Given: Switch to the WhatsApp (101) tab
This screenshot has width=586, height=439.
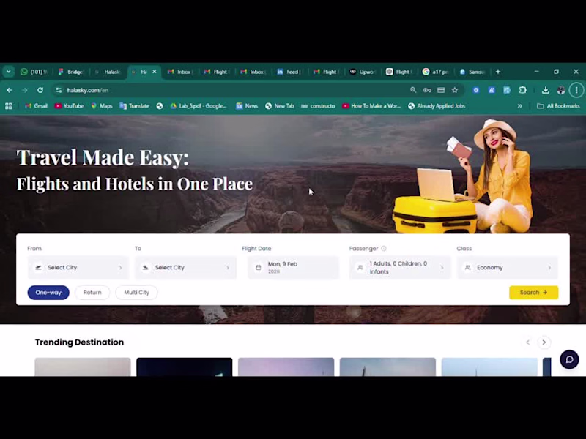Looking at the screenshot, I should [34, 72].
